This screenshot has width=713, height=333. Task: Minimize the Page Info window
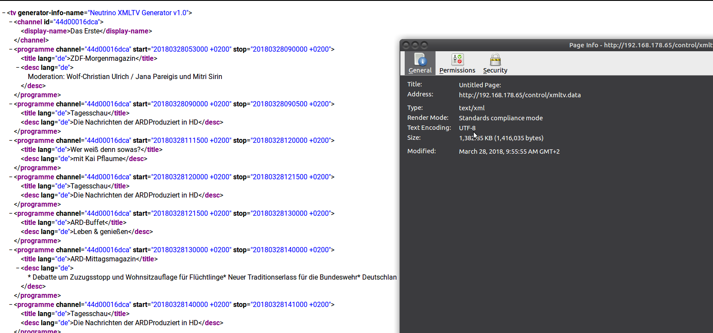pos(415,45)
